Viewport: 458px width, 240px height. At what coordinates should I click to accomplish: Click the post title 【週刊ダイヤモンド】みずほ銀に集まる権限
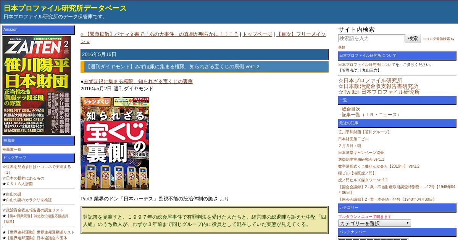(x=205, y=67)
